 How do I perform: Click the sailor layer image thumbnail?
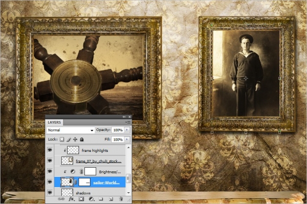(x=68, y=182)
